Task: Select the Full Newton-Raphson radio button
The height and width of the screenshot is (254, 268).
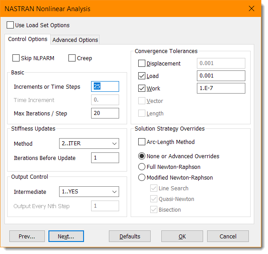Action: pyautogui.click(x=142, y=167)
